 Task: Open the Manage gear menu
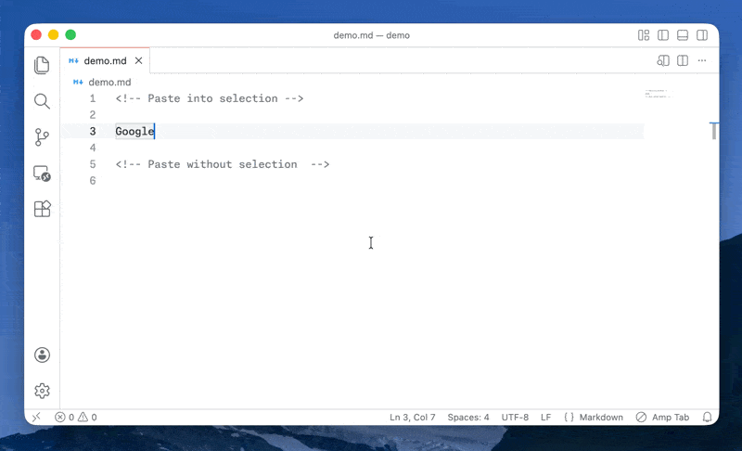[42, 391]
